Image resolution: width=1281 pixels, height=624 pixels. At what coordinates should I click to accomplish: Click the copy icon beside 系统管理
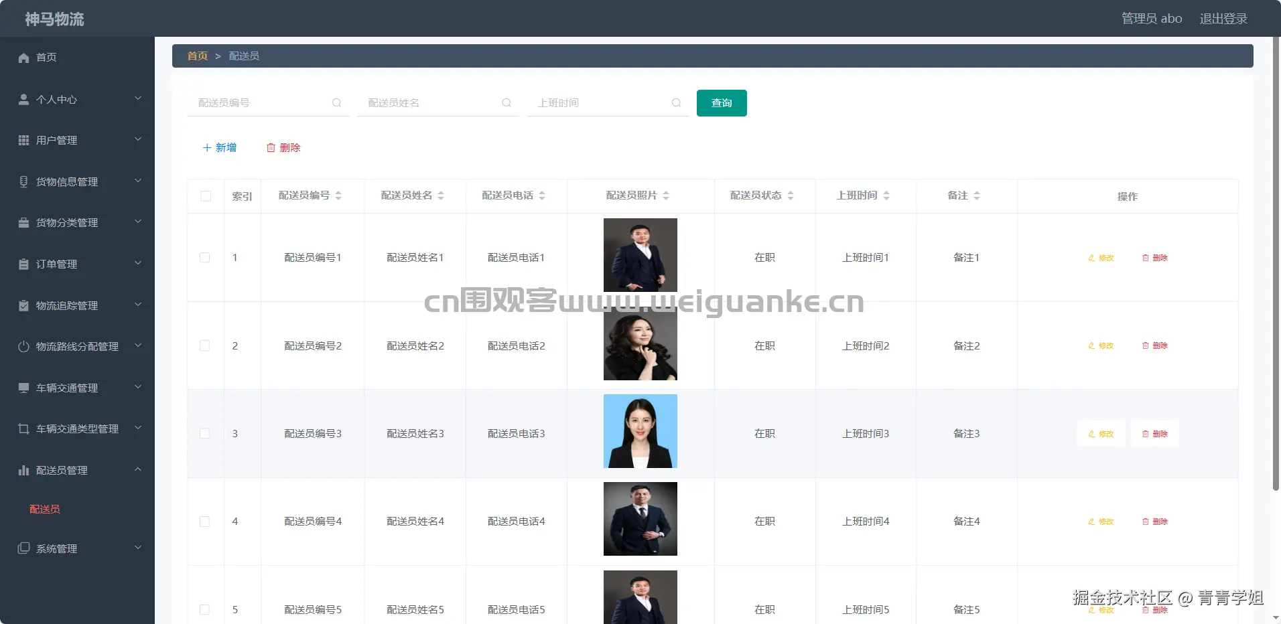point(23,548)
